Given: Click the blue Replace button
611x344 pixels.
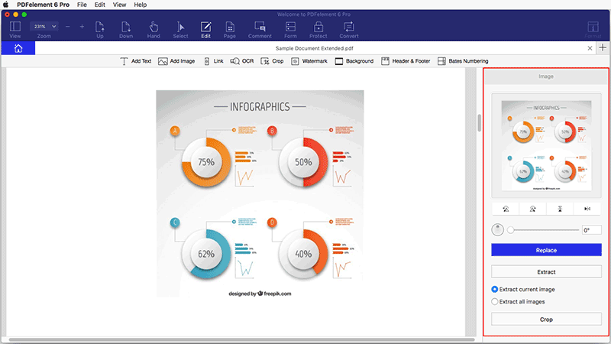Looking at the screenshot, I should point(546,250).
